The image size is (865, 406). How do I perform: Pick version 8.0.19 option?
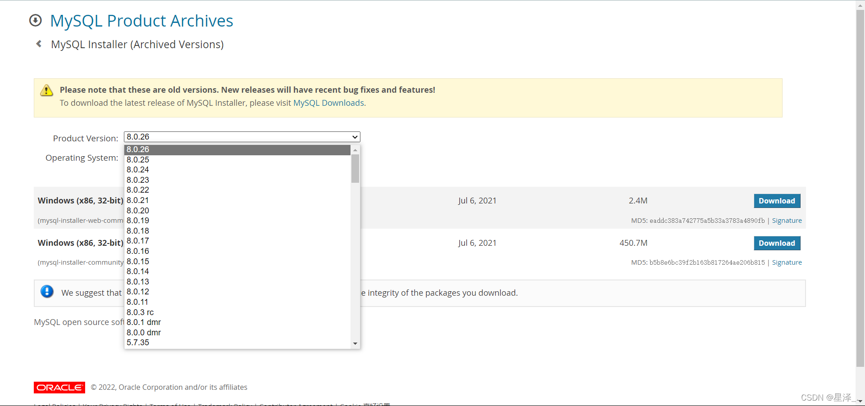click(x=237, y=221)
